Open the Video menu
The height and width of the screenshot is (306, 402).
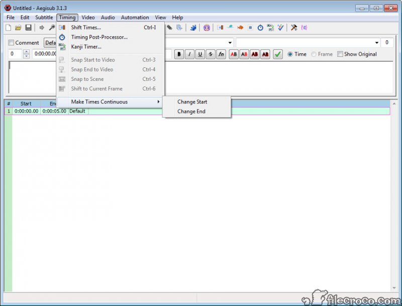pos(88,18)
